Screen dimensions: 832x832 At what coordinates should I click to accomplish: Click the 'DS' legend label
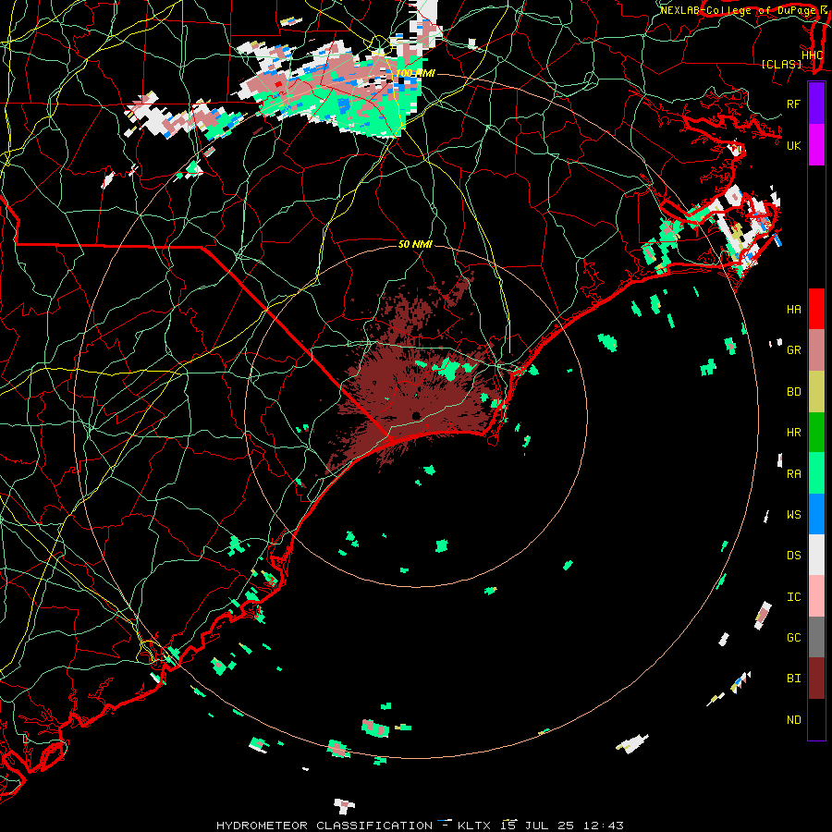coord(793,555)
